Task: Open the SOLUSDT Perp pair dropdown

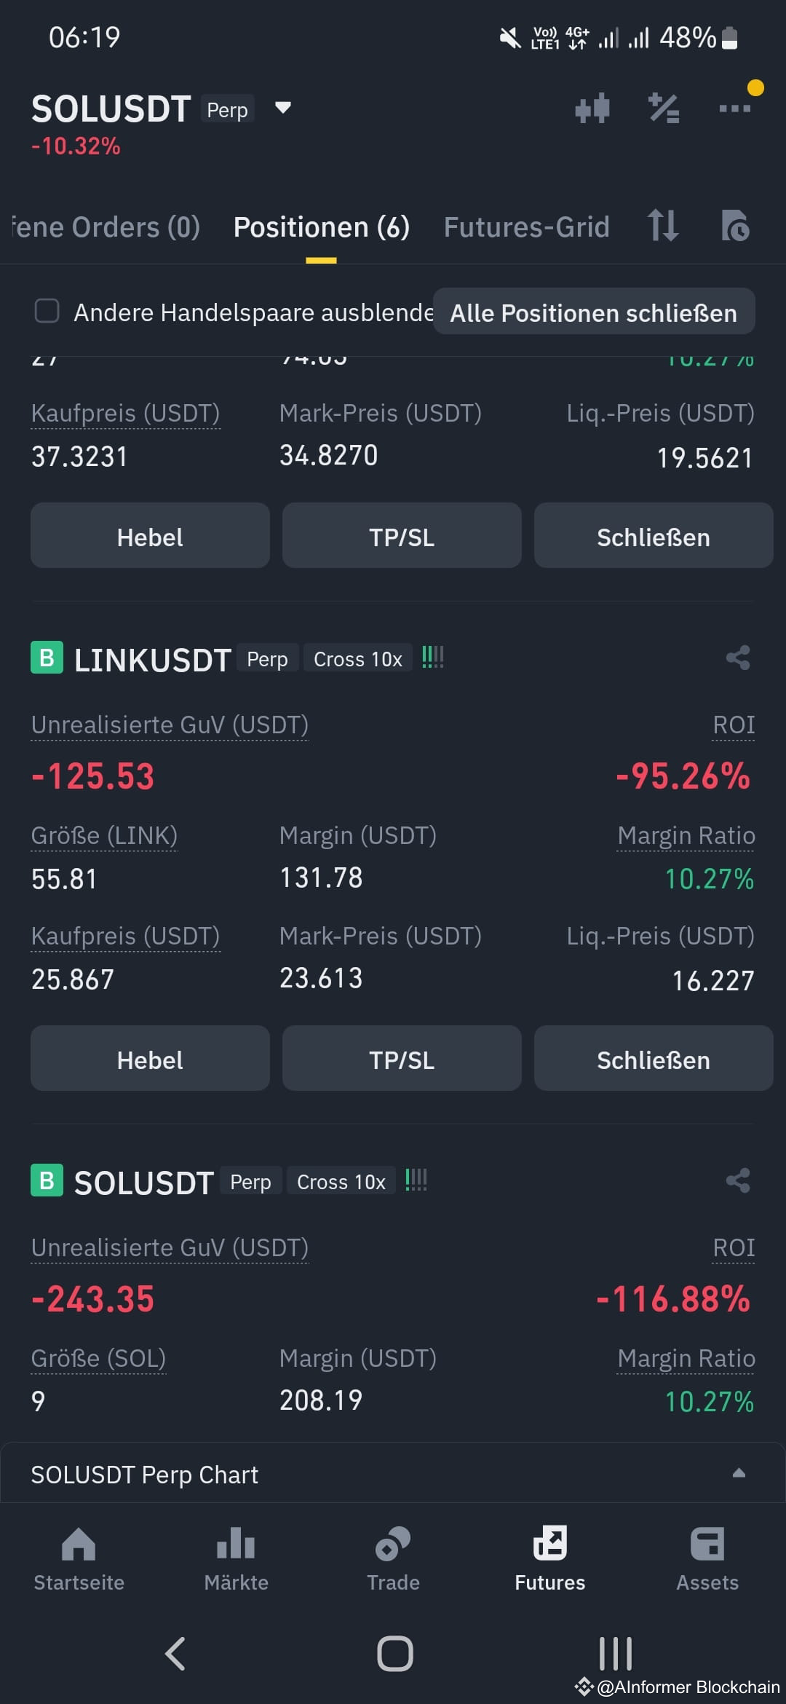Action: [x=283, y=109]
